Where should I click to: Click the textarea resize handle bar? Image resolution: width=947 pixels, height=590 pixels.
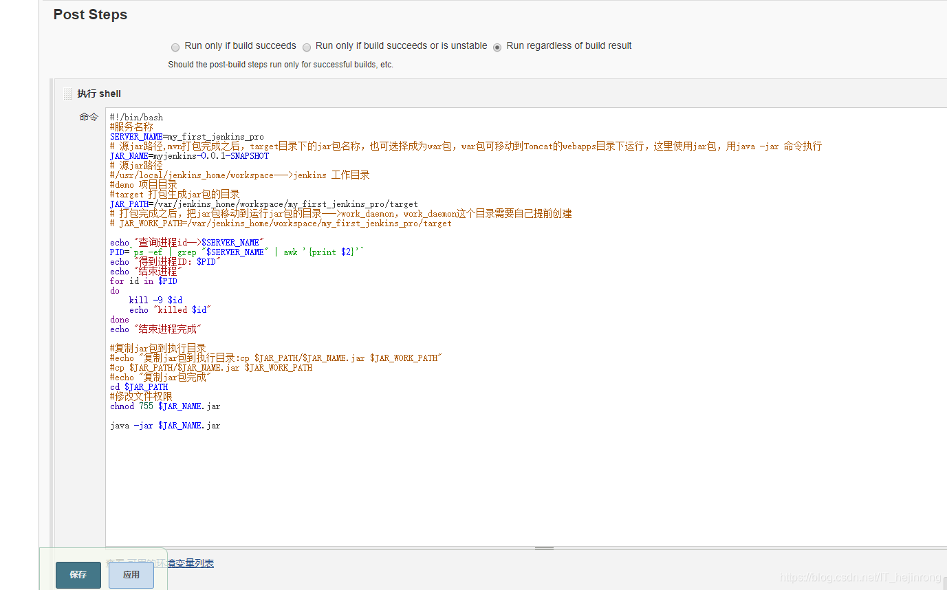pos(544,548)
